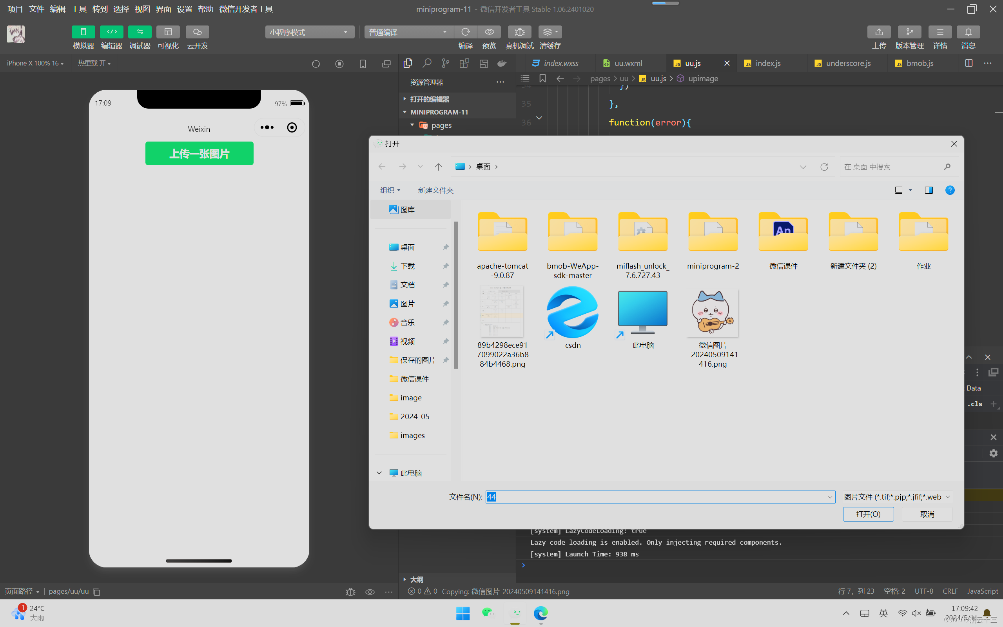
Task: Click the simulator stop record icon
Action: coord(339,64)
